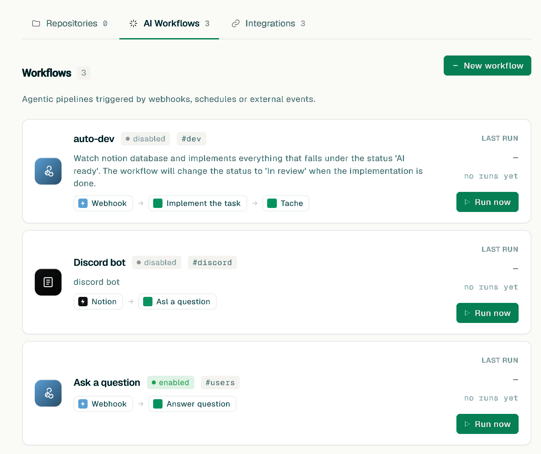Image resolution: width=541 pixels, height=454 pixels.
Task: Click 'no runs yet' in the Discord bot card
Action: coord(491,287)
